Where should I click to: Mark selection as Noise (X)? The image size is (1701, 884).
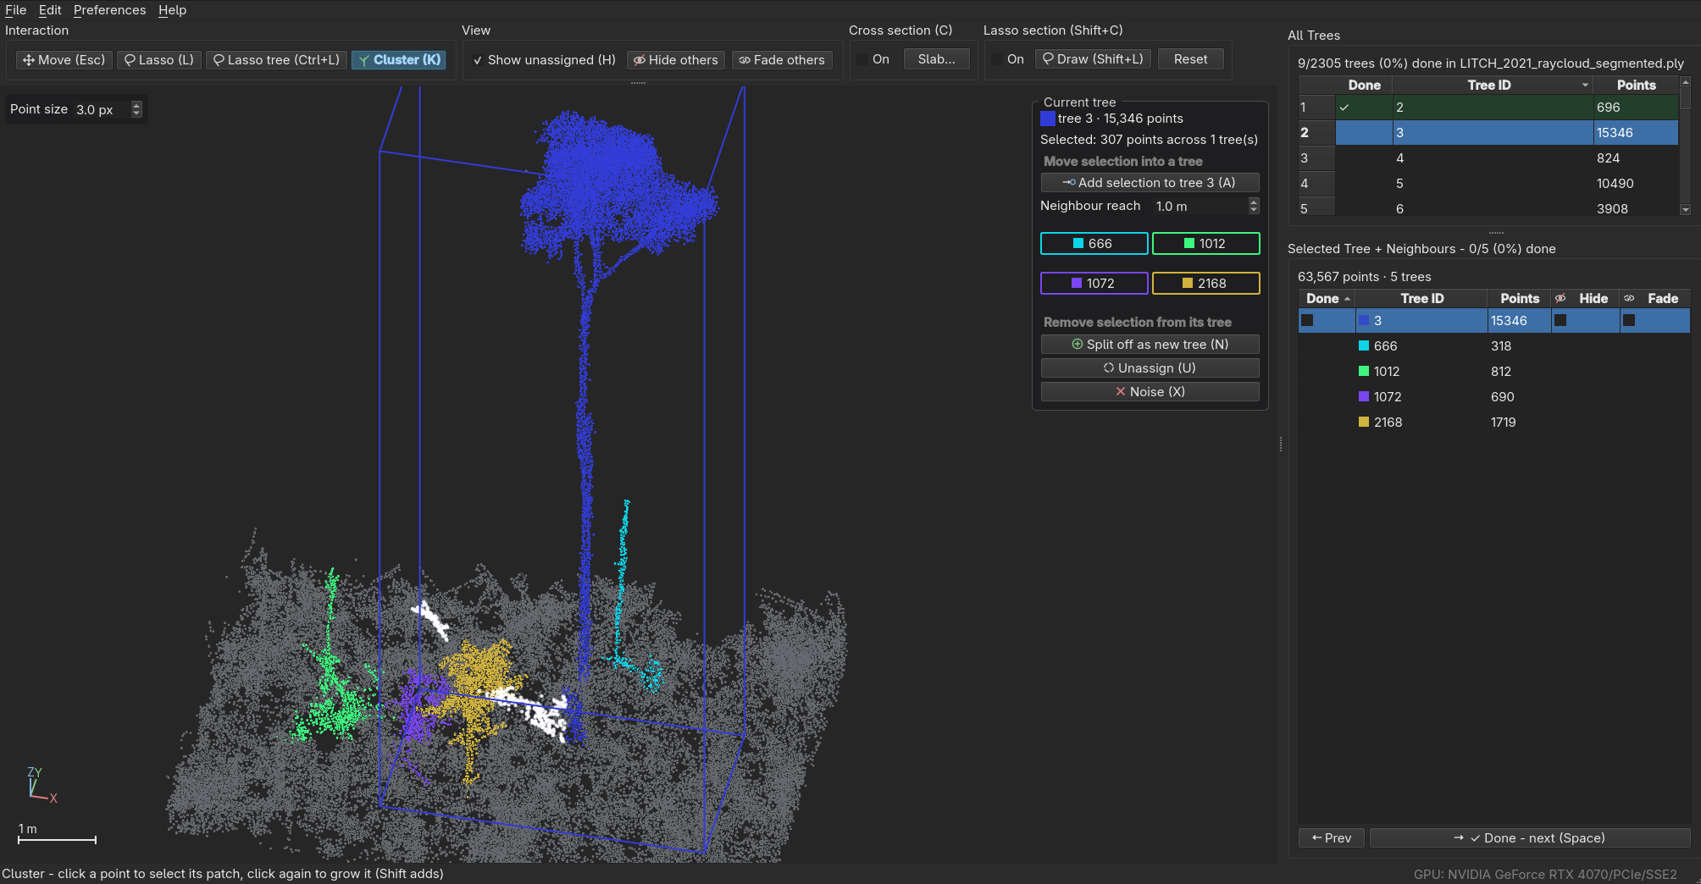(x=1150, y=392)
